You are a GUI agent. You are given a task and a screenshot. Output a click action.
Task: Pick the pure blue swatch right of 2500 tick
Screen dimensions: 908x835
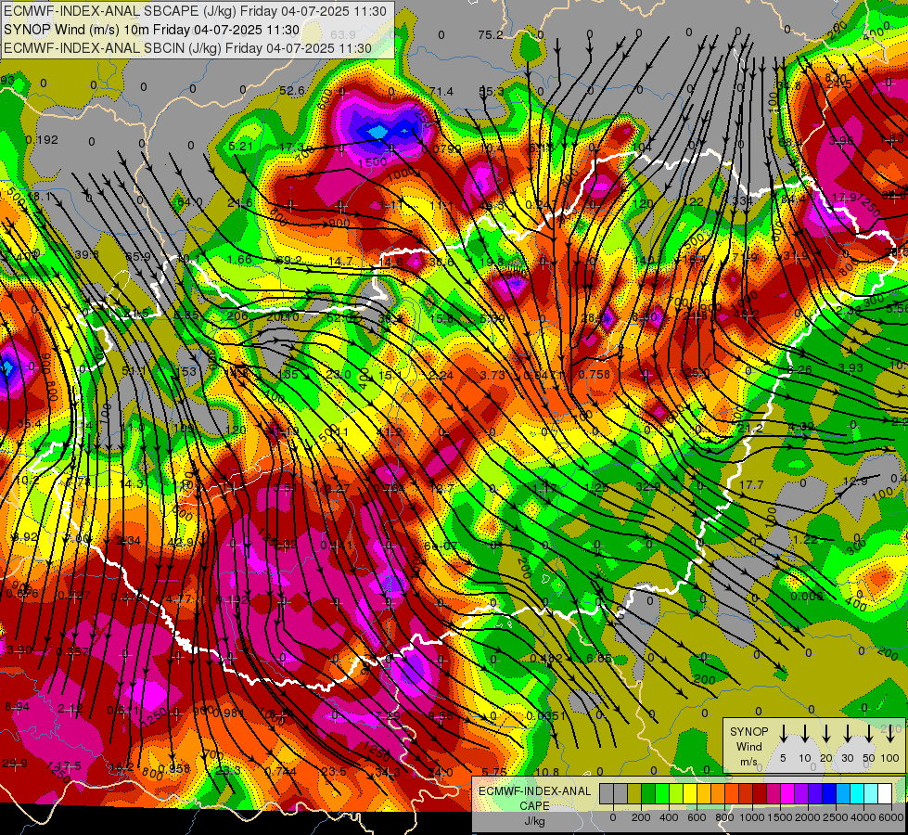tap(828, 793)
